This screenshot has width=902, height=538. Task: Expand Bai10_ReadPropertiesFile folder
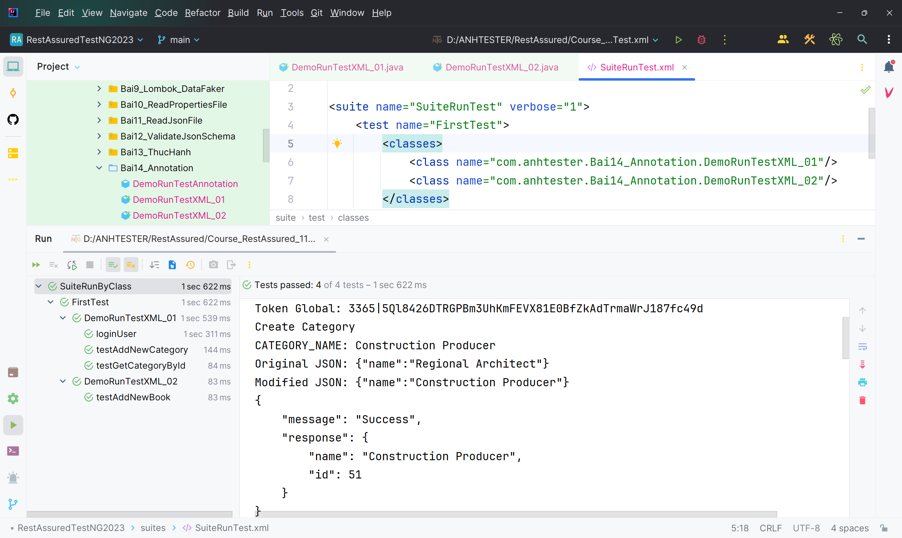pyautogui.click(x=99, y=105)
